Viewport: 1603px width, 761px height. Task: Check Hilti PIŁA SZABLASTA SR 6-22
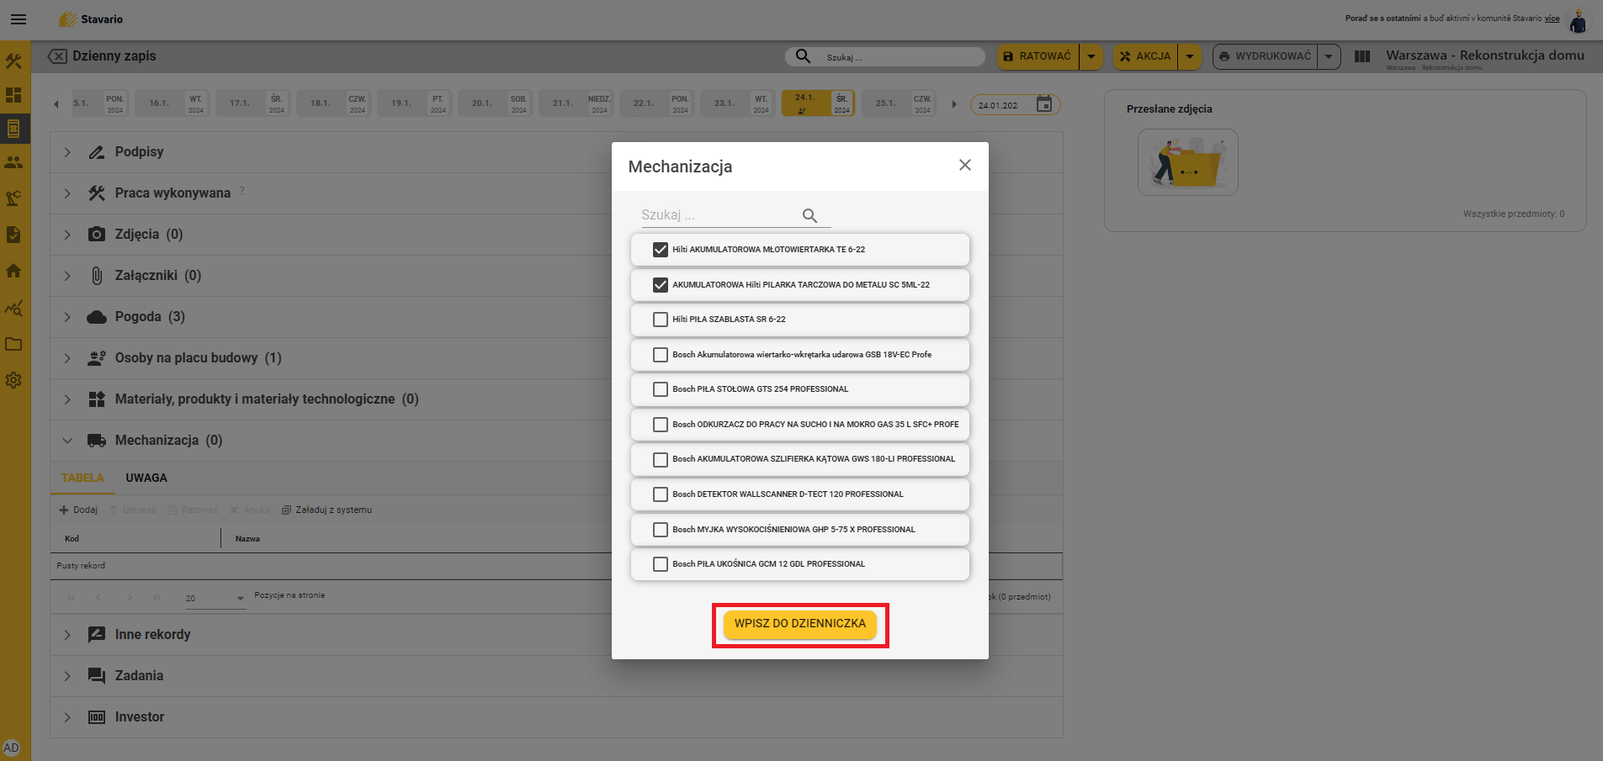click(x=661, y=320)
